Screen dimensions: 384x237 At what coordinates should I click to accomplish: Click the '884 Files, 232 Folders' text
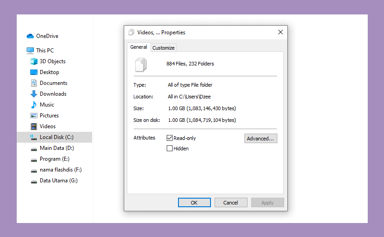(190, 64)
